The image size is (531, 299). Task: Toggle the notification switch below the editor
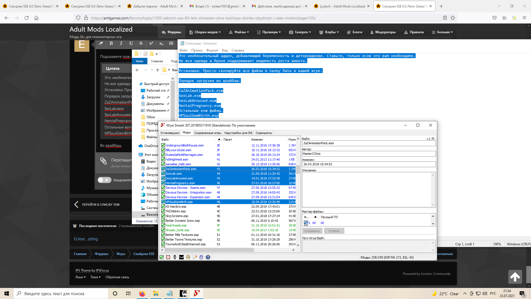point(104,180)
